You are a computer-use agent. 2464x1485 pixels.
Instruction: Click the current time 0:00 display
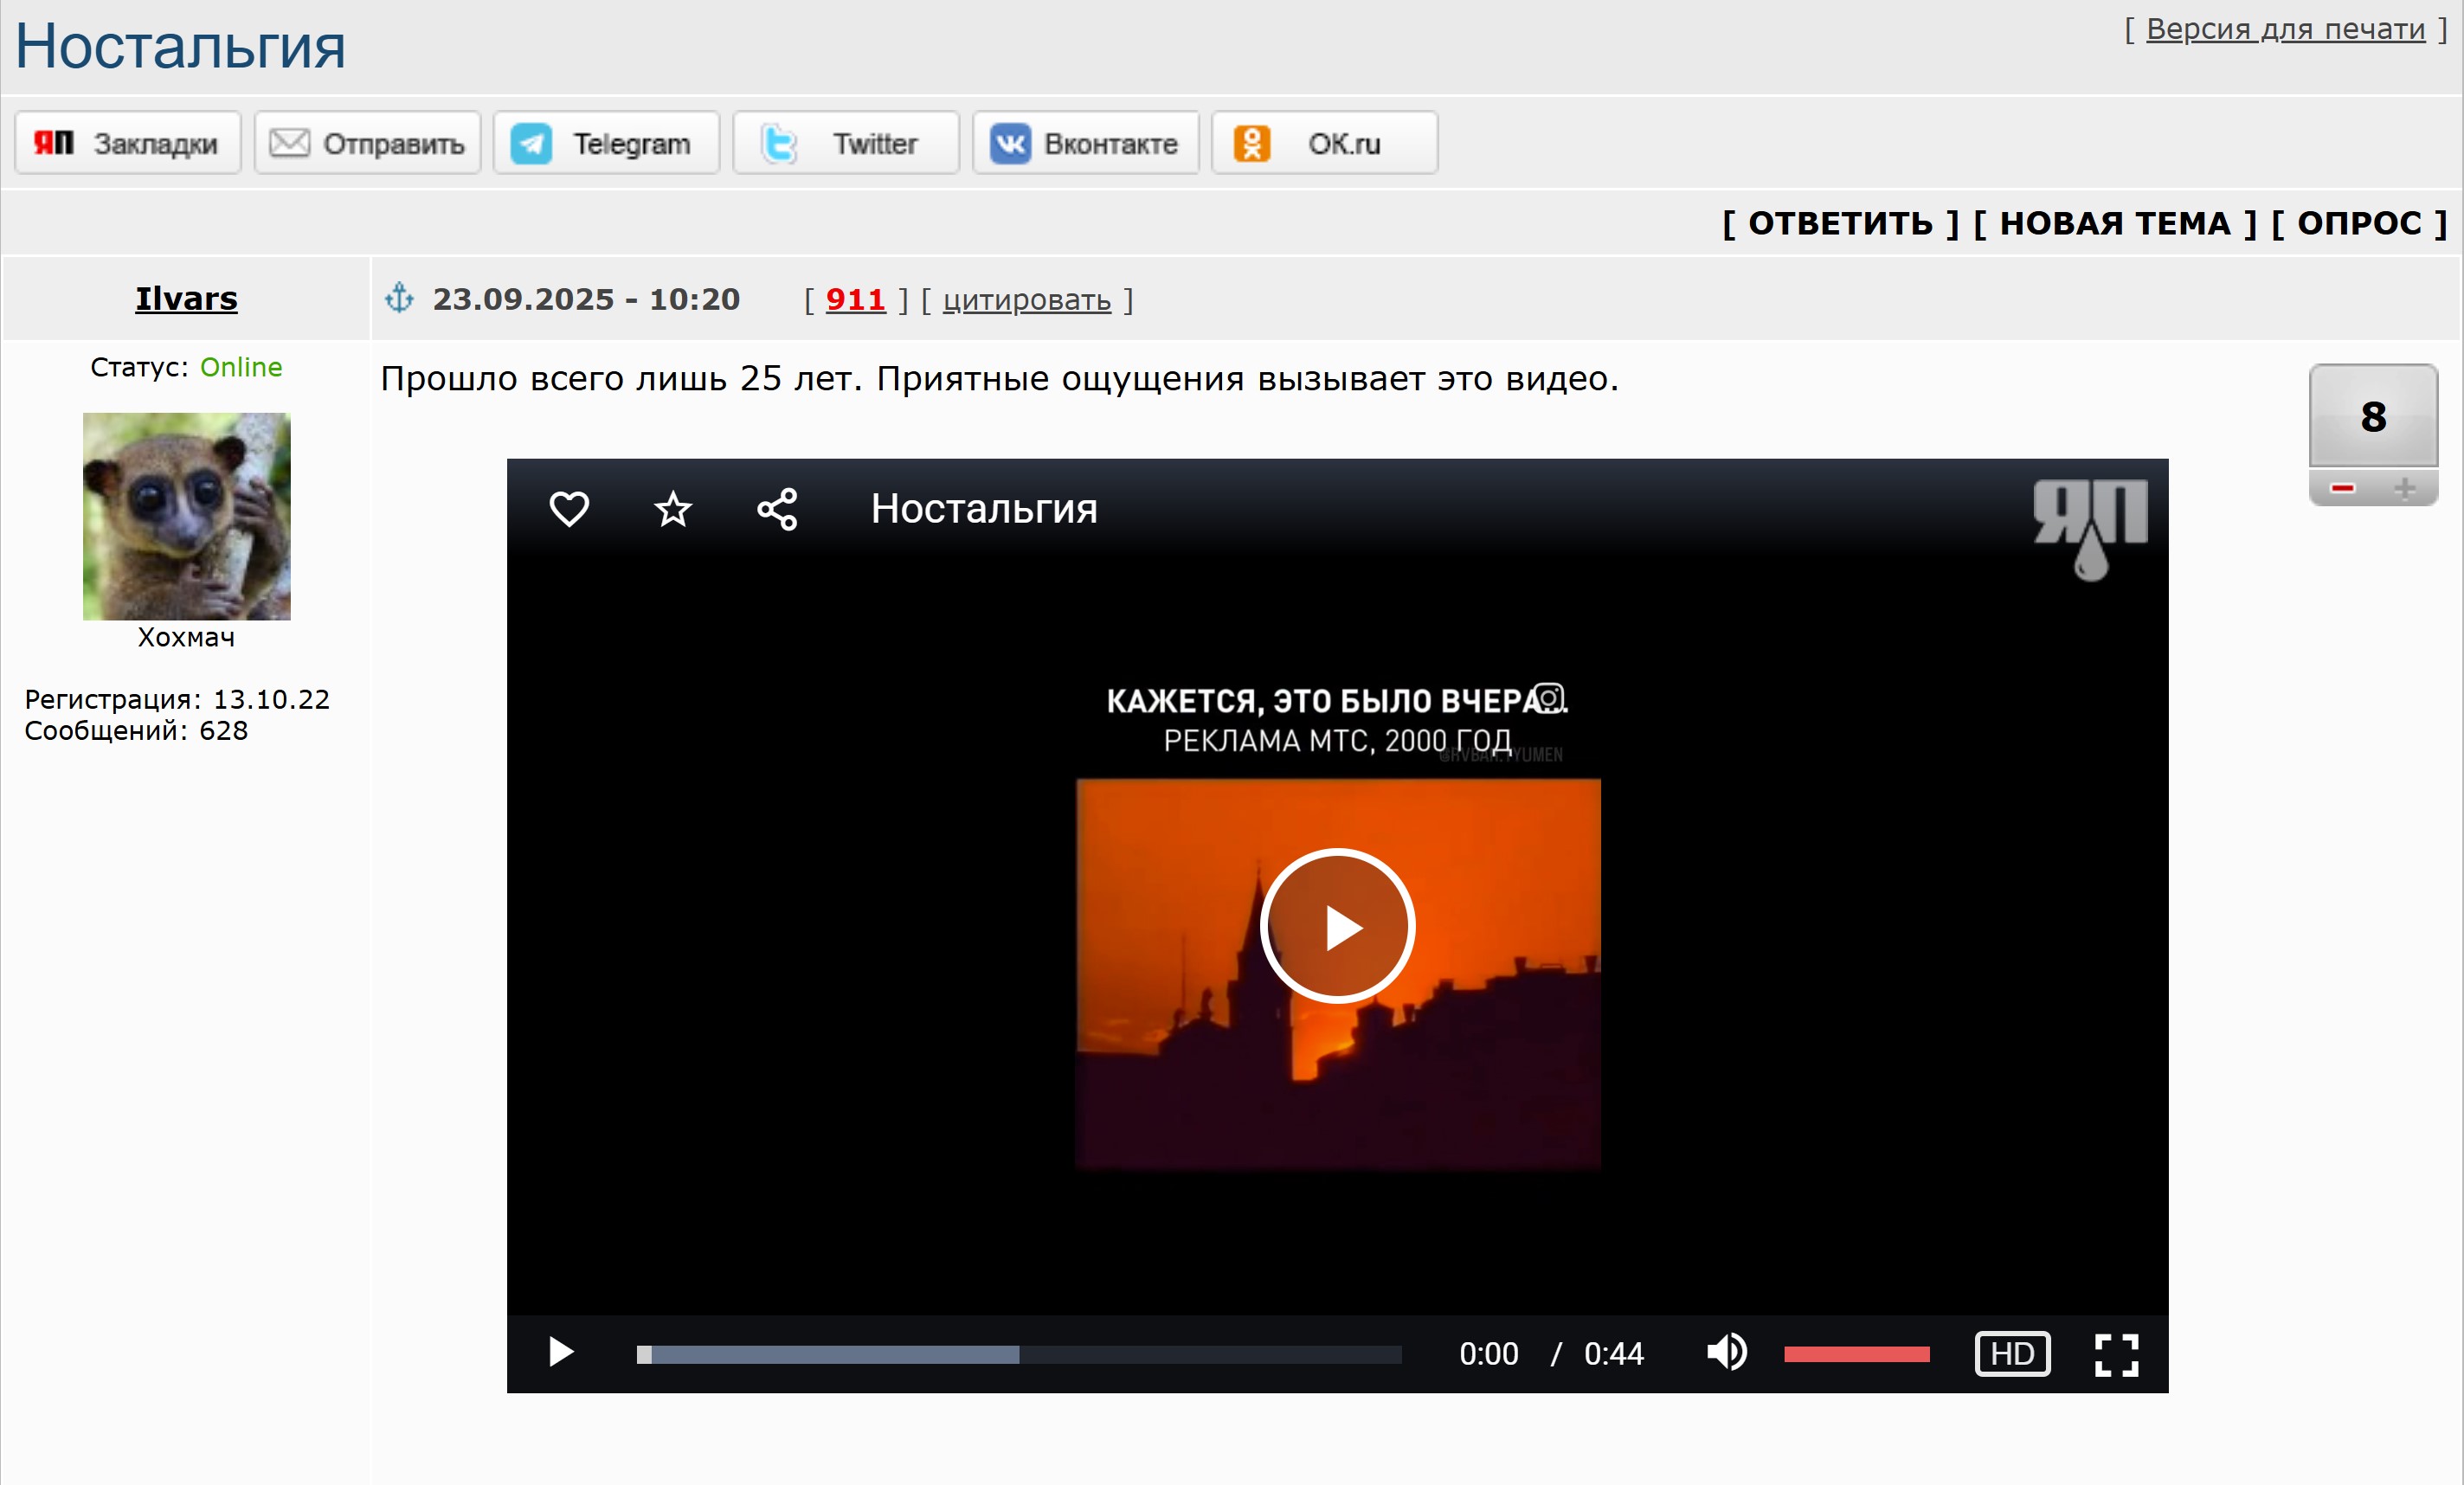pyautogui.click(x=1488, y=1354)
